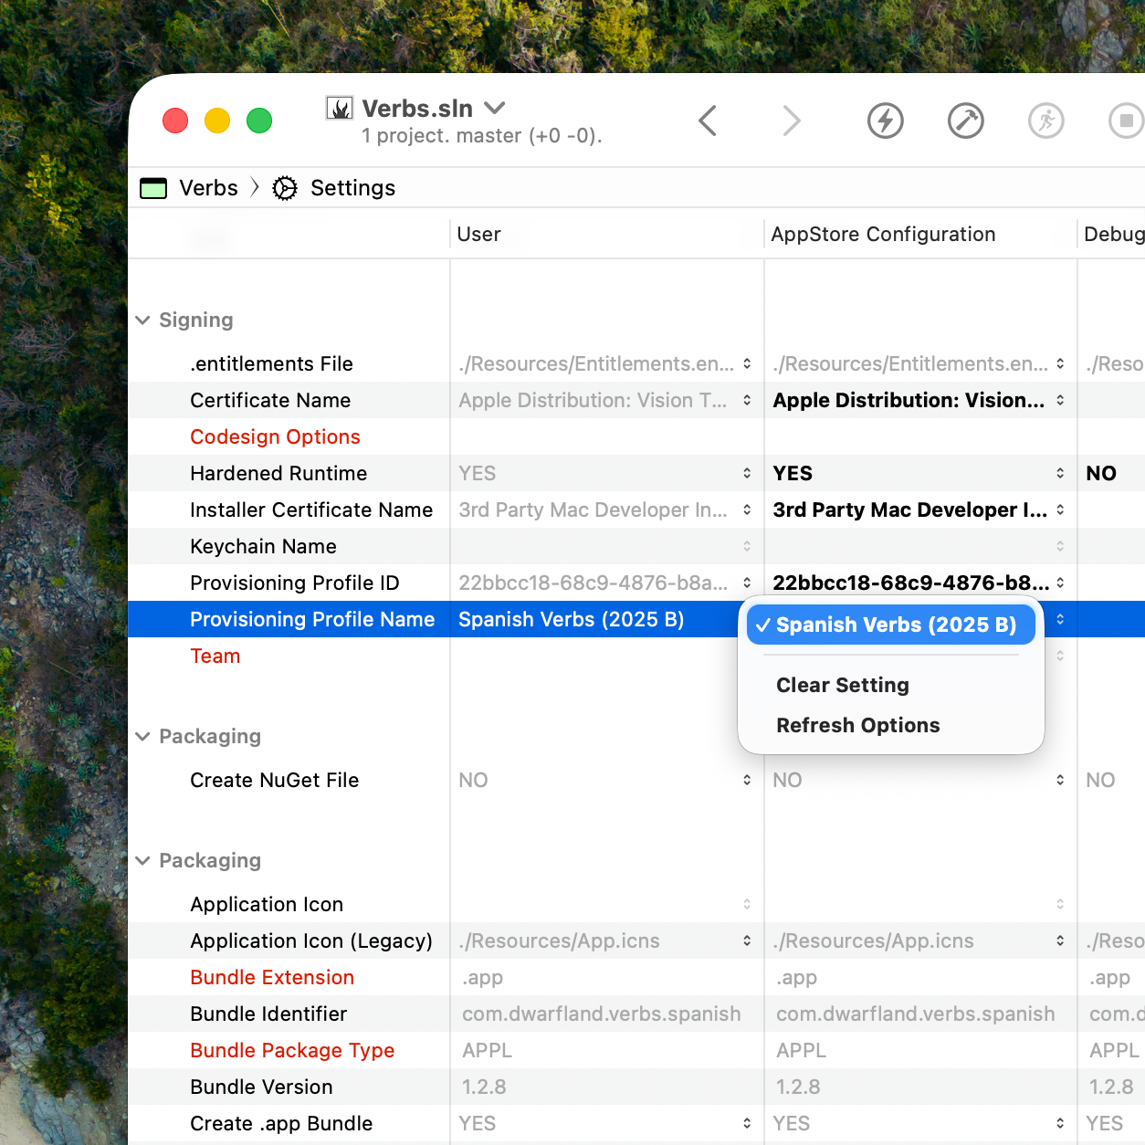Collapse the first Packaging section
The image size is (1145, 1145).
pyautogui.click(x=142, y=737)
